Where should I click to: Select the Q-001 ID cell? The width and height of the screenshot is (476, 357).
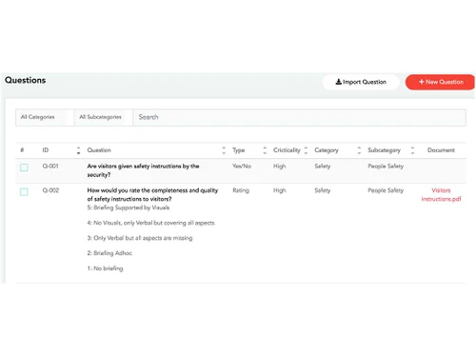coord(50,166)
